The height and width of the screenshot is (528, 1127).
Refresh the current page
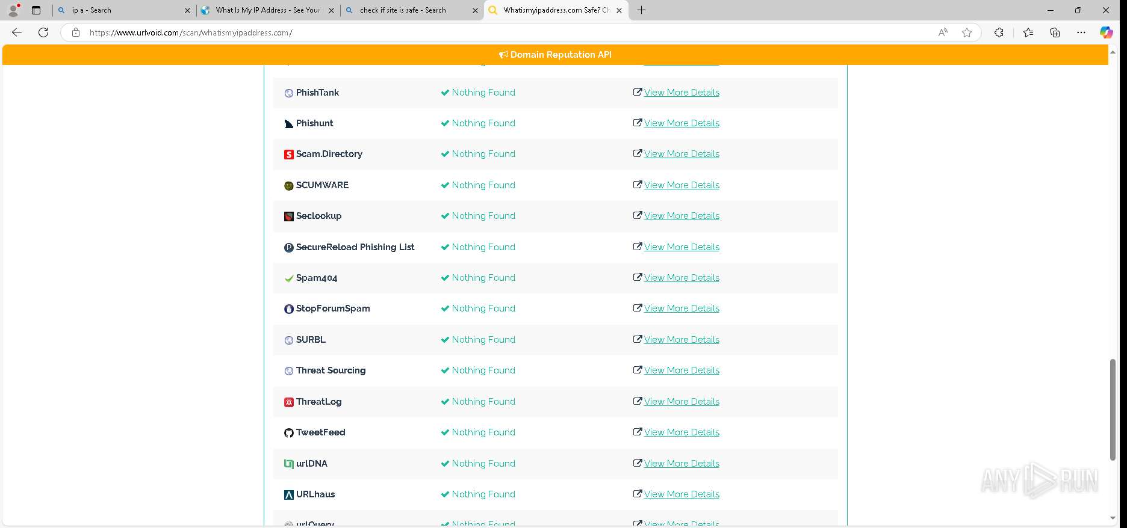pyautogui.click(x=43, y=32)
